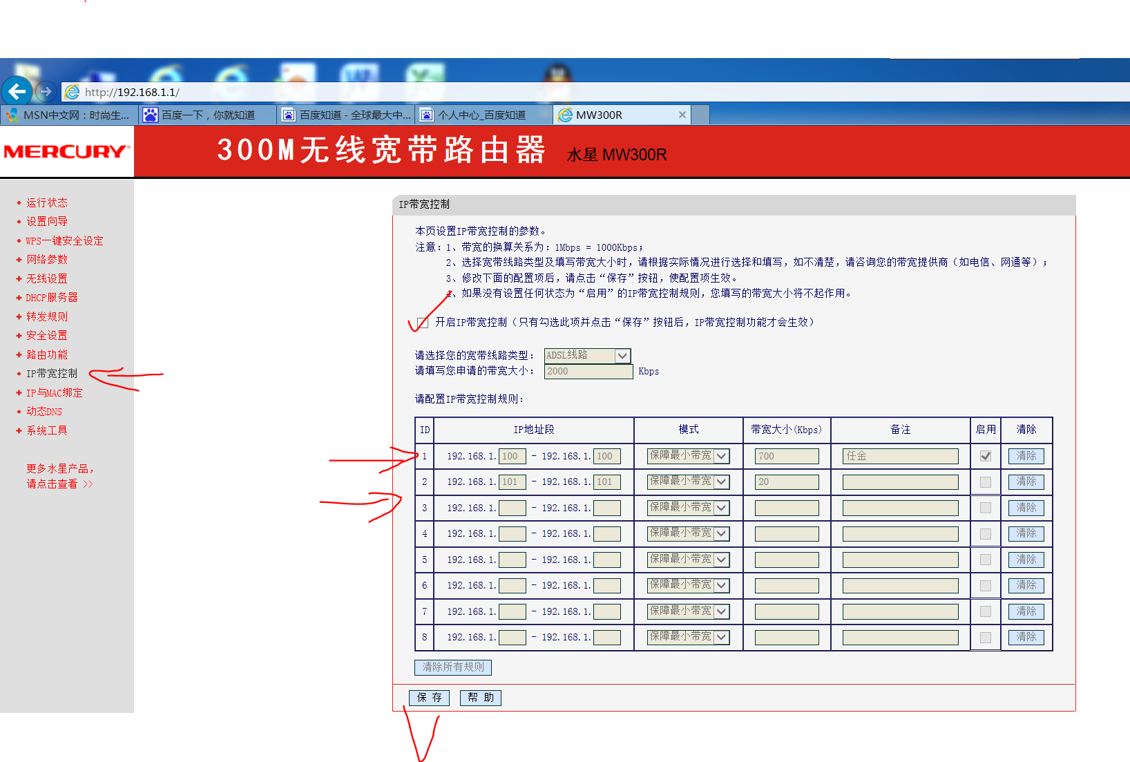1130x762 pixels.
Task: Close the MW300R tab
Action: tap(682, 115)
